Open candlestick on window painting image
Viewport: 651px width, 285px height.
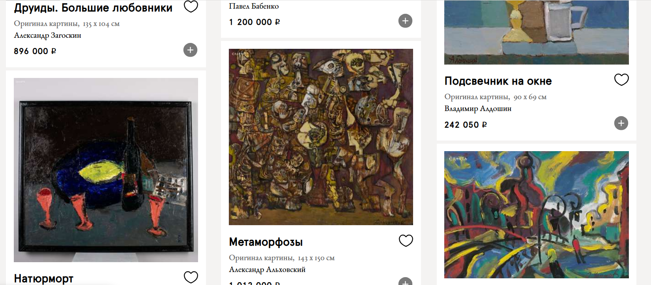[537, 32]
